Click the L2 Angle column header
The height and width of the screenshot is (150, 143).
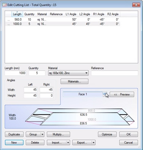(x=85, y=14)
